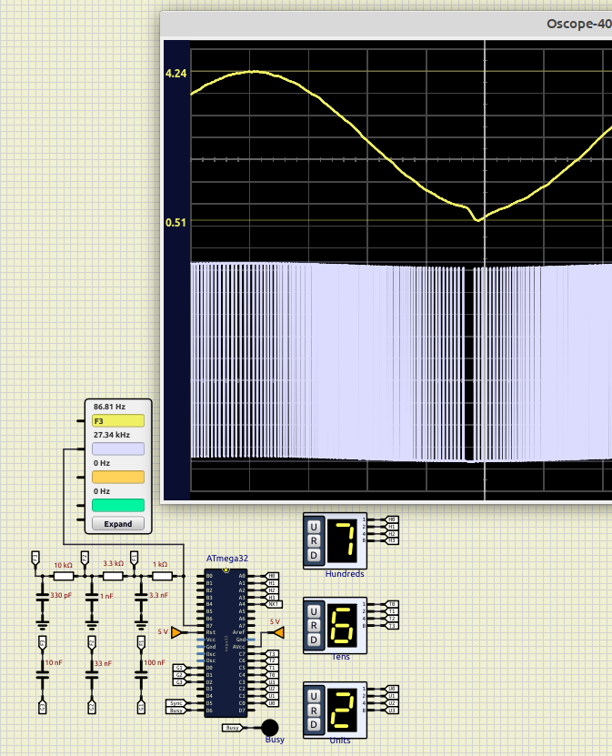Click the Busy LED indicator
The width and height of the screenshot is (612, 756).
[269, 727]
